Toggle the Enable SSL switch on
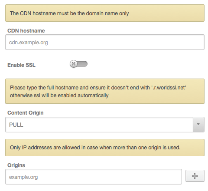The image size is (208, 191). pos(78,64)
